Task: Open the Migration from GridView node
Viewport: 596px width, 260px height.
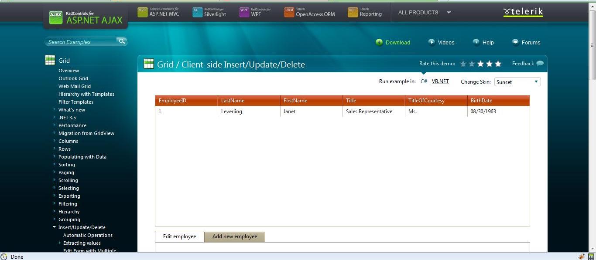Action: click(x=86, y=133)
